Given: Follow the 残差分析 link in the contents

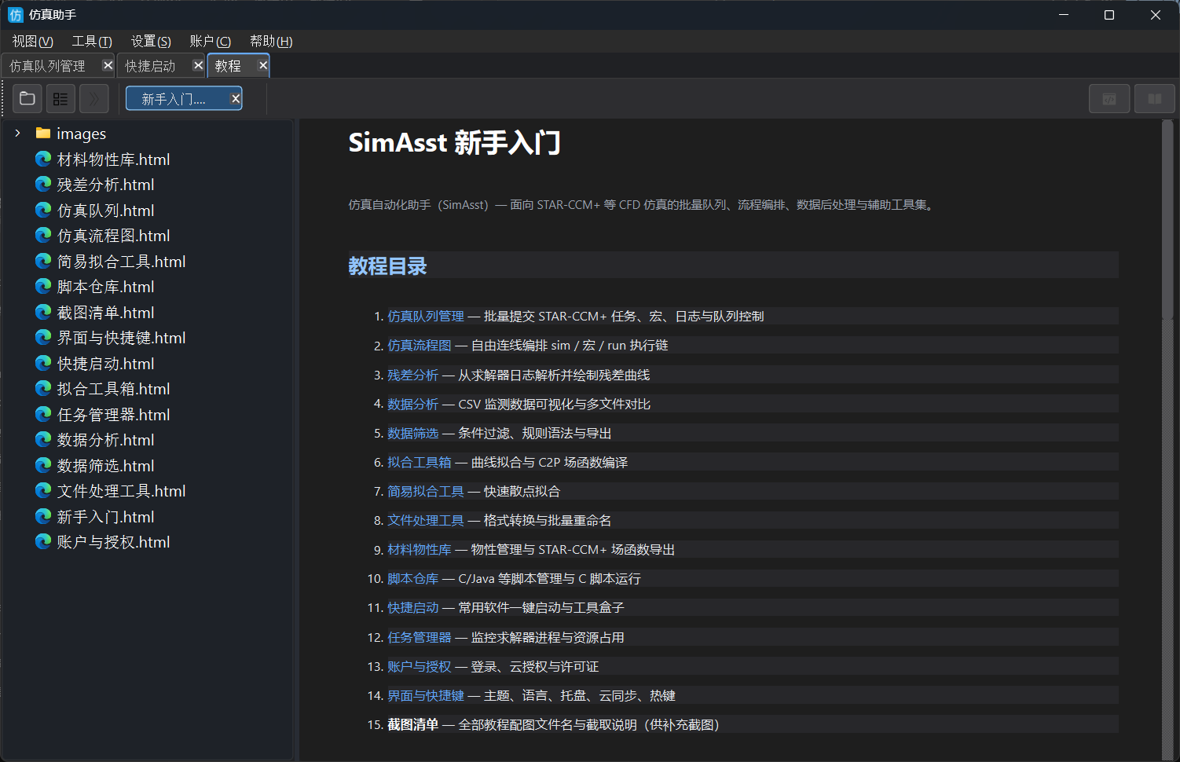Looking at the screenshot, I should 413,376.
